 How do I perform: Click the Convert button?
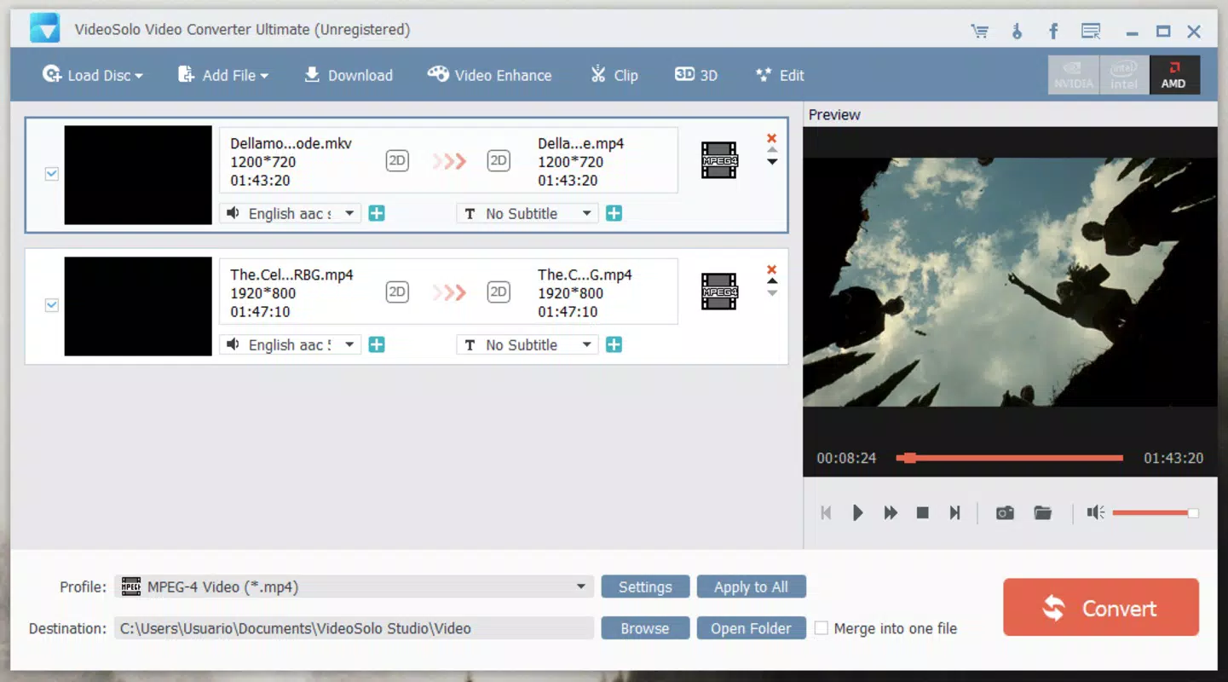(1101, 608)
